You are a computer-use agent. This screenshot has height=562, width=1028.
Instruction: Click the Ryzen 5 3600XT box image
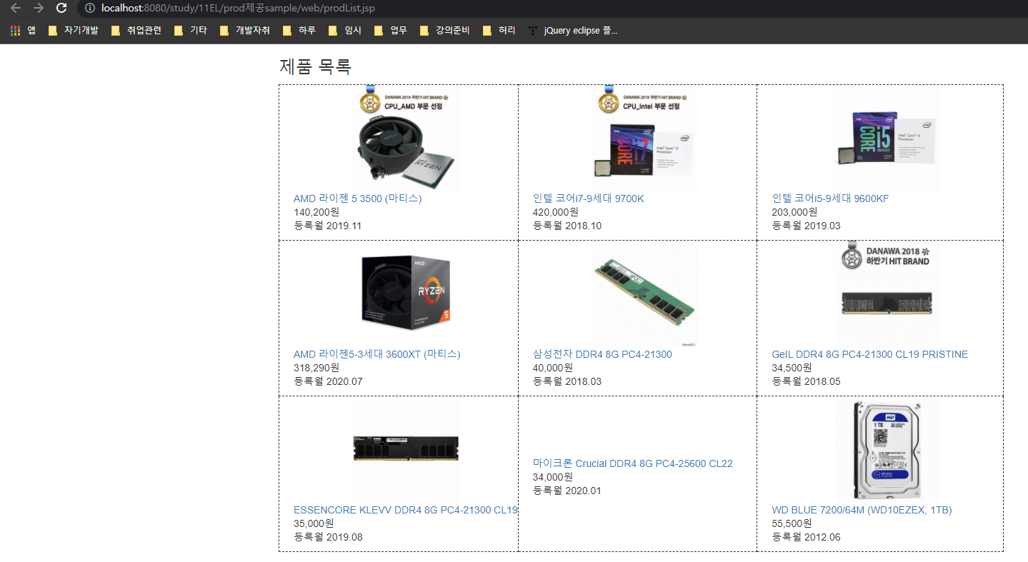(x=406, y=294)
